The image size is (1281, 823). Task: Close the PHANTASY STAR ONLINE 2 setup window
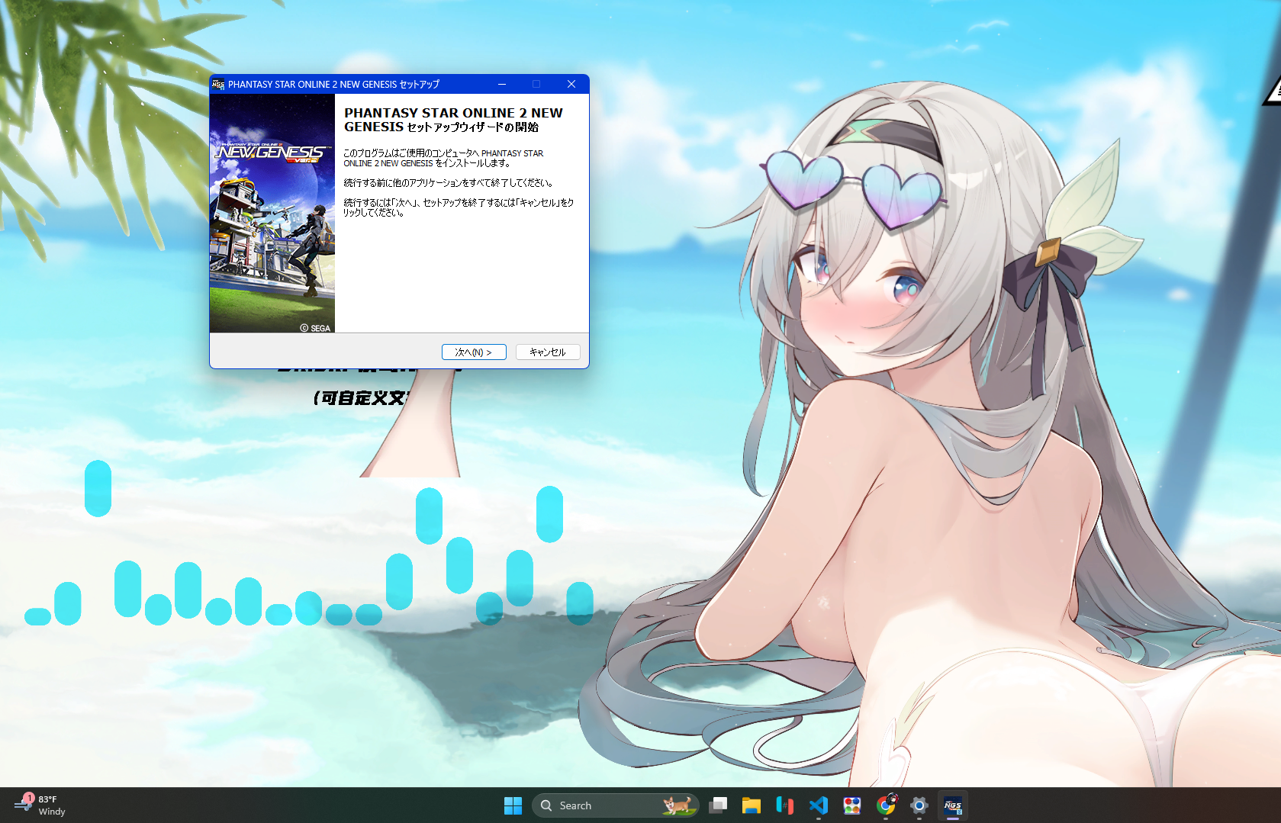coord(571,84)
